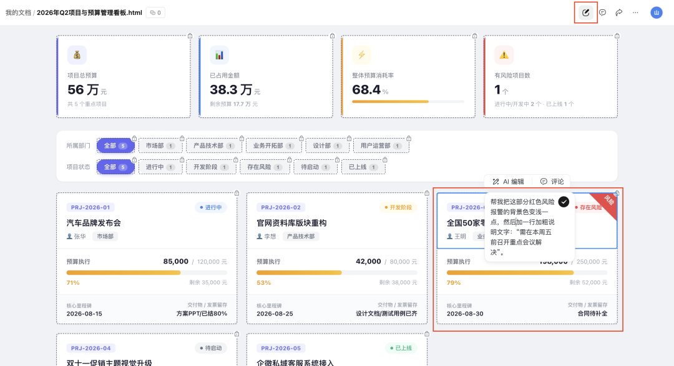Click lock icon on 整体预算消耗率 card
The image size is (674, 366).
coord(474,36)
